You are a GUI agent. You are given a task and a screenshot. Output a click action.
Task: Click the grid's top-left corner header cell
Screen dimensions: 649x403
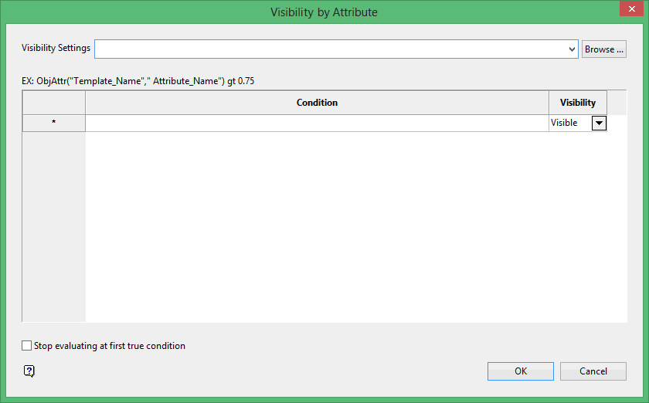coord(53,103)
